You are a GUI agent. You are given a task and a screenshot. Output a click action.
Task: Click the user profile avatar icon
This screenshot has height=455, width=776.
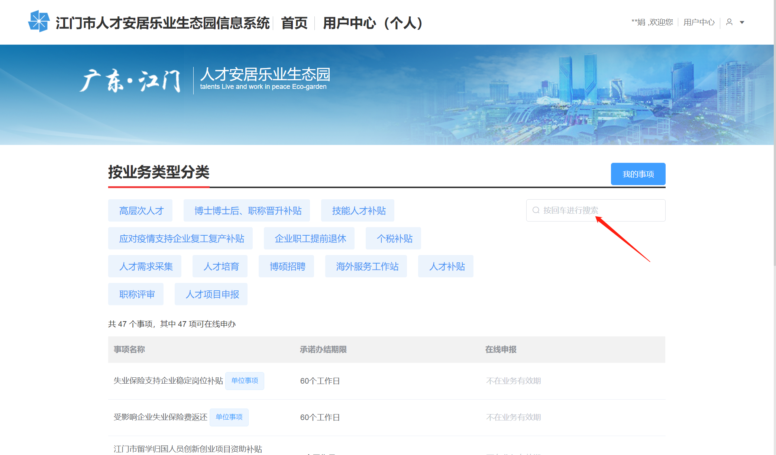click(729, 22)
